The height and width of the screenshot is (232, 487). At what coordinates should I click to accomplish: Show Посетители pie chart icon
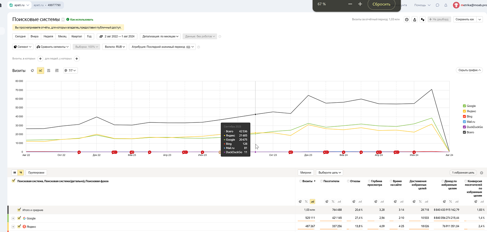327,202
